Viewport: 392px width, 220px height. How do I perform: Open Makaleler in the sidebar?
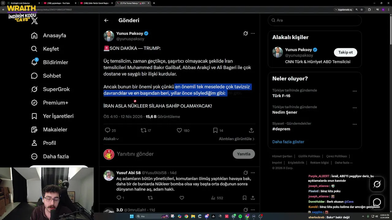click(49, 130)
